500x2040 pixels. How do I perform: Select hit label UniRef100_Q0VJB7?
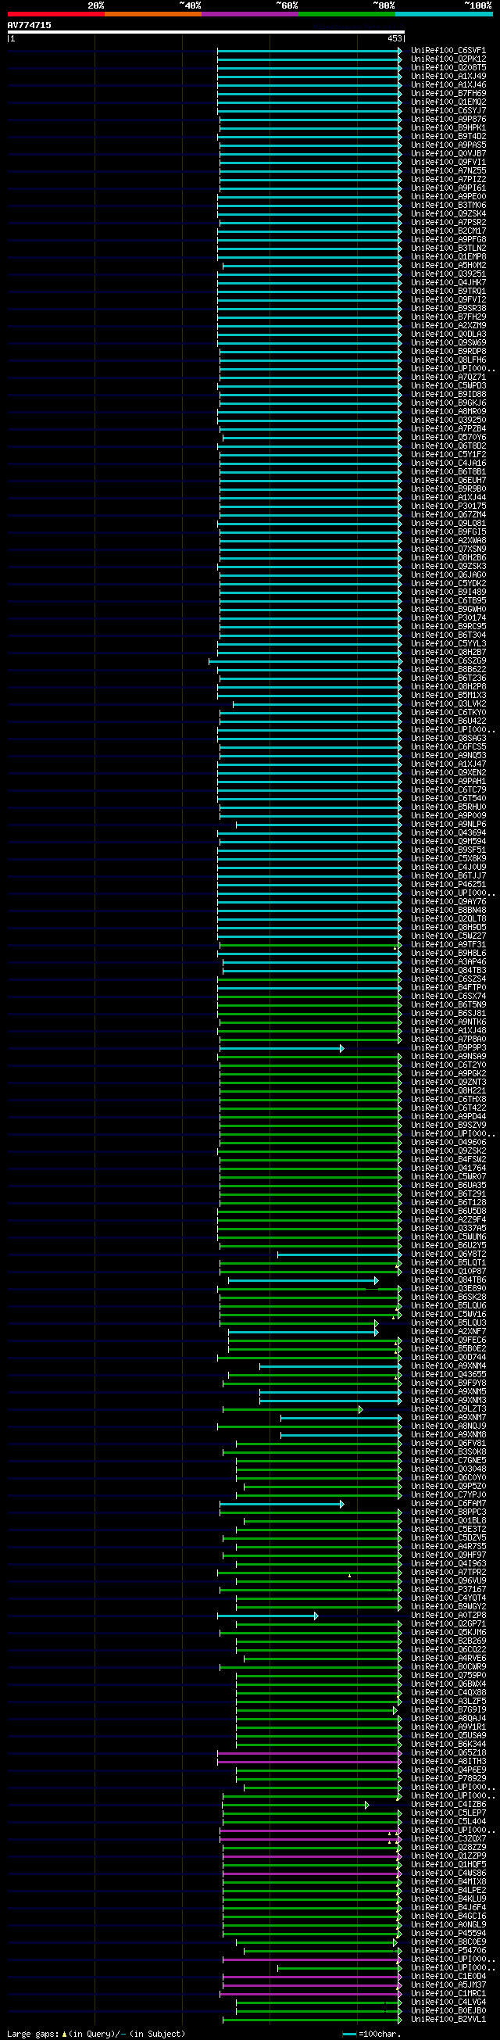[x=448, y=154]
